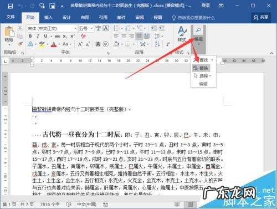Toggle Bold formatting

[30, 36]
